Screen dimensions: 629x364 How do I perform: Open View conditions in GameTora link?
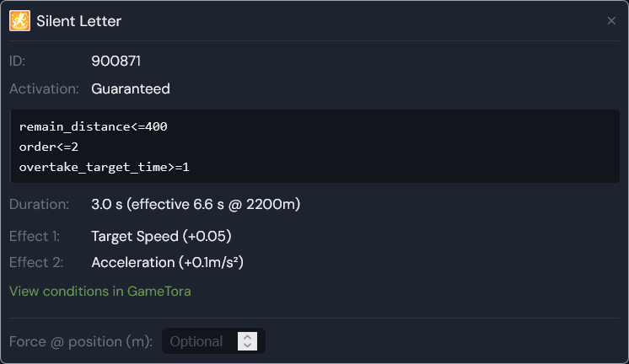99,291
